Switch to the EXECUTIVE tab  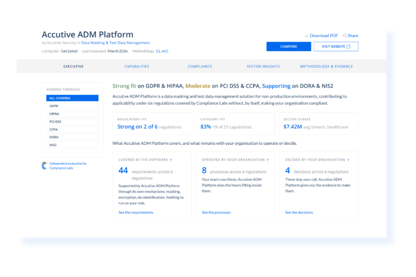[x=74, y=67]
